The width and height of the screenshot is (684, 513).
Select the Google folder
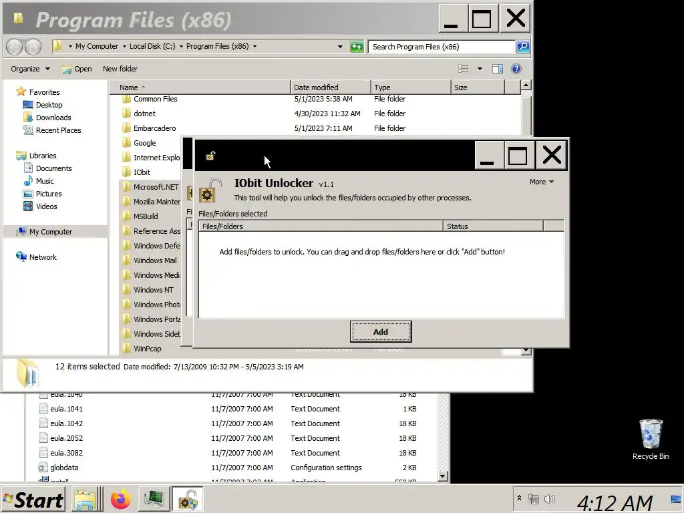[x=144, y=143]
